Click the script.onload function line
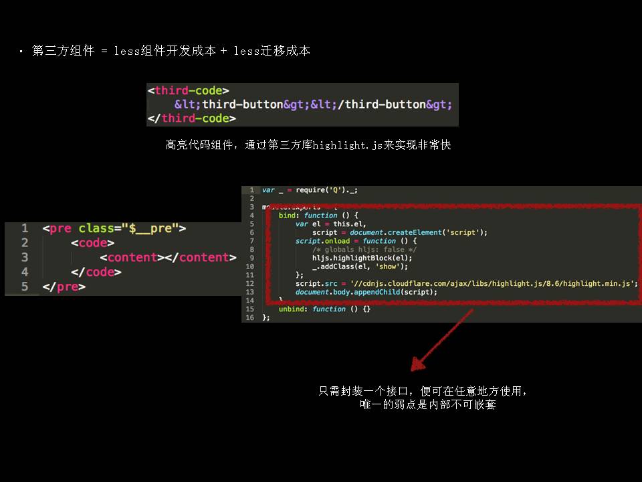Viewport: 642px width, 482px height. pyautogui.click(x=356, y=241)
